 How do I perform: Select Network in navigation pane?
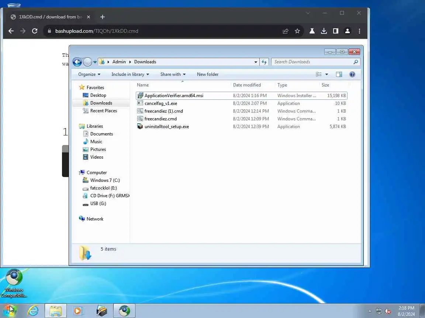pyautogui.click(x=95, y=219)
